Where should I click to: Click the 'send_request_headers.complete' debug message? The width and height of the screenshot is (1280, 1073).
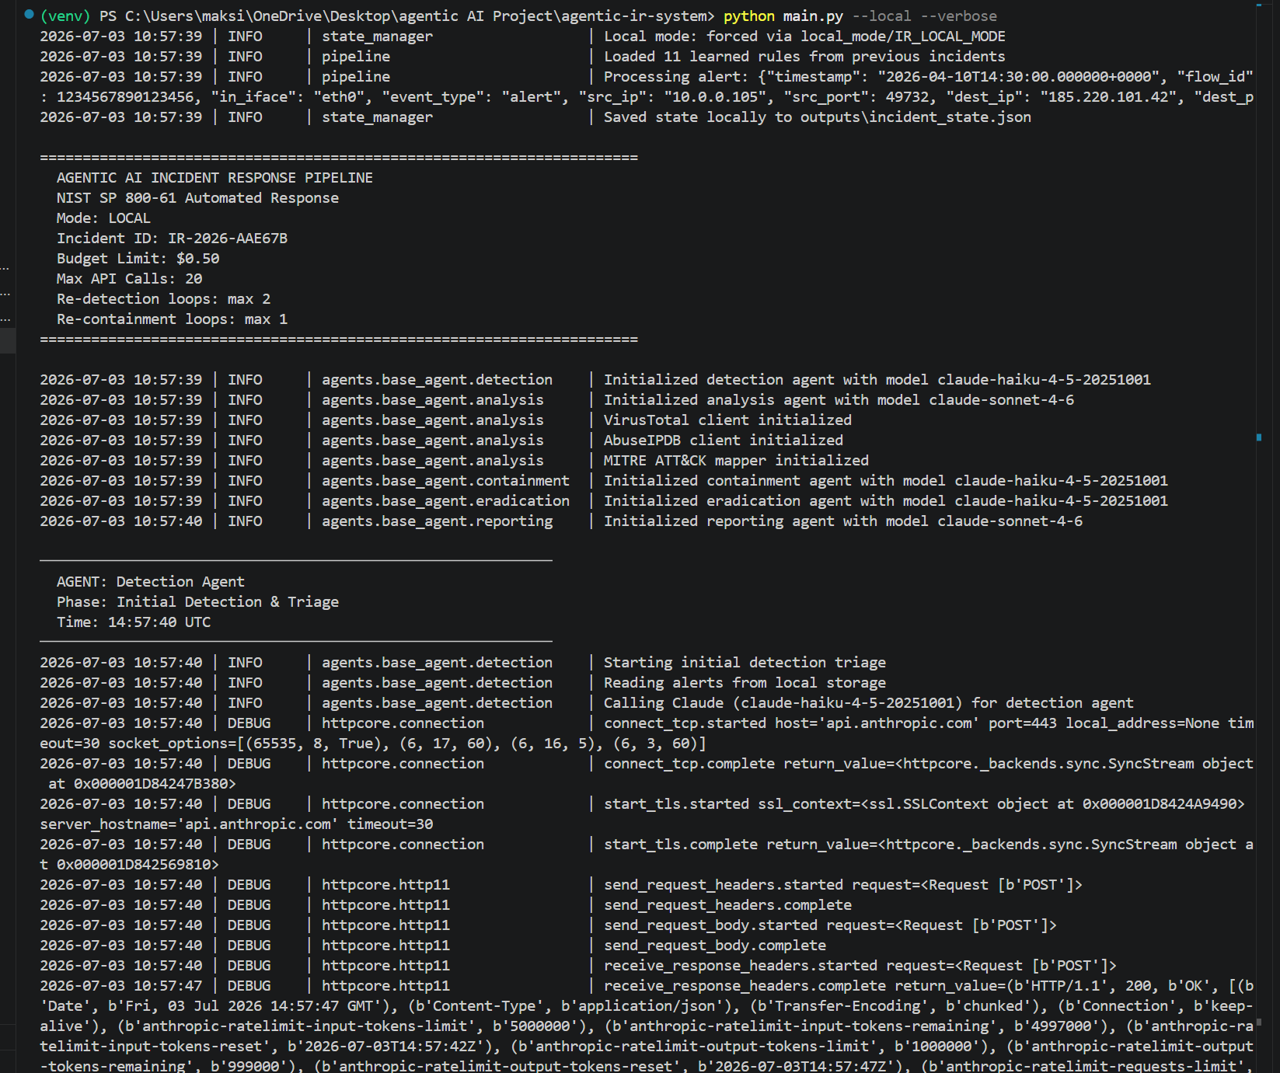click(727, 905)
